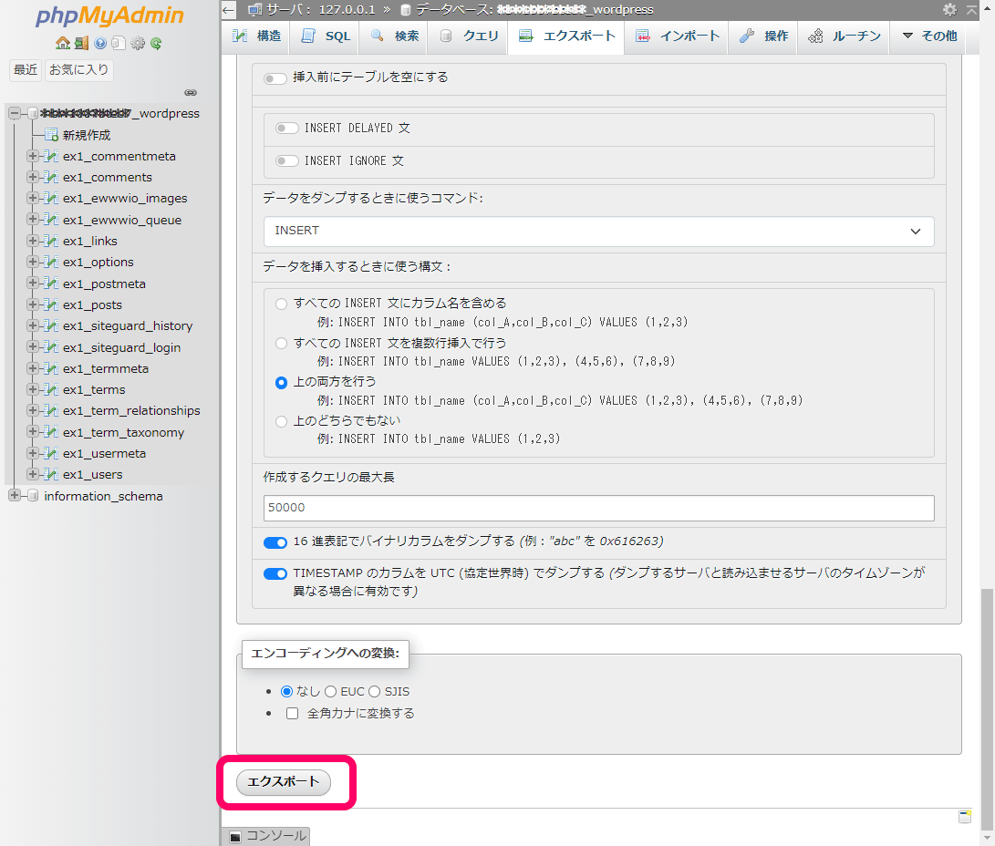Open phpMyAdmin documentation help icon

100,43
